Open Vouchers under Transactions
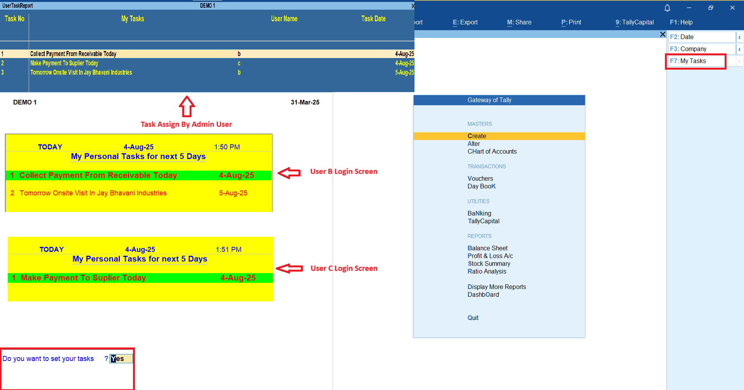Image resolution: width=744 pixels, height=390 pixels. tap(480, 179)
